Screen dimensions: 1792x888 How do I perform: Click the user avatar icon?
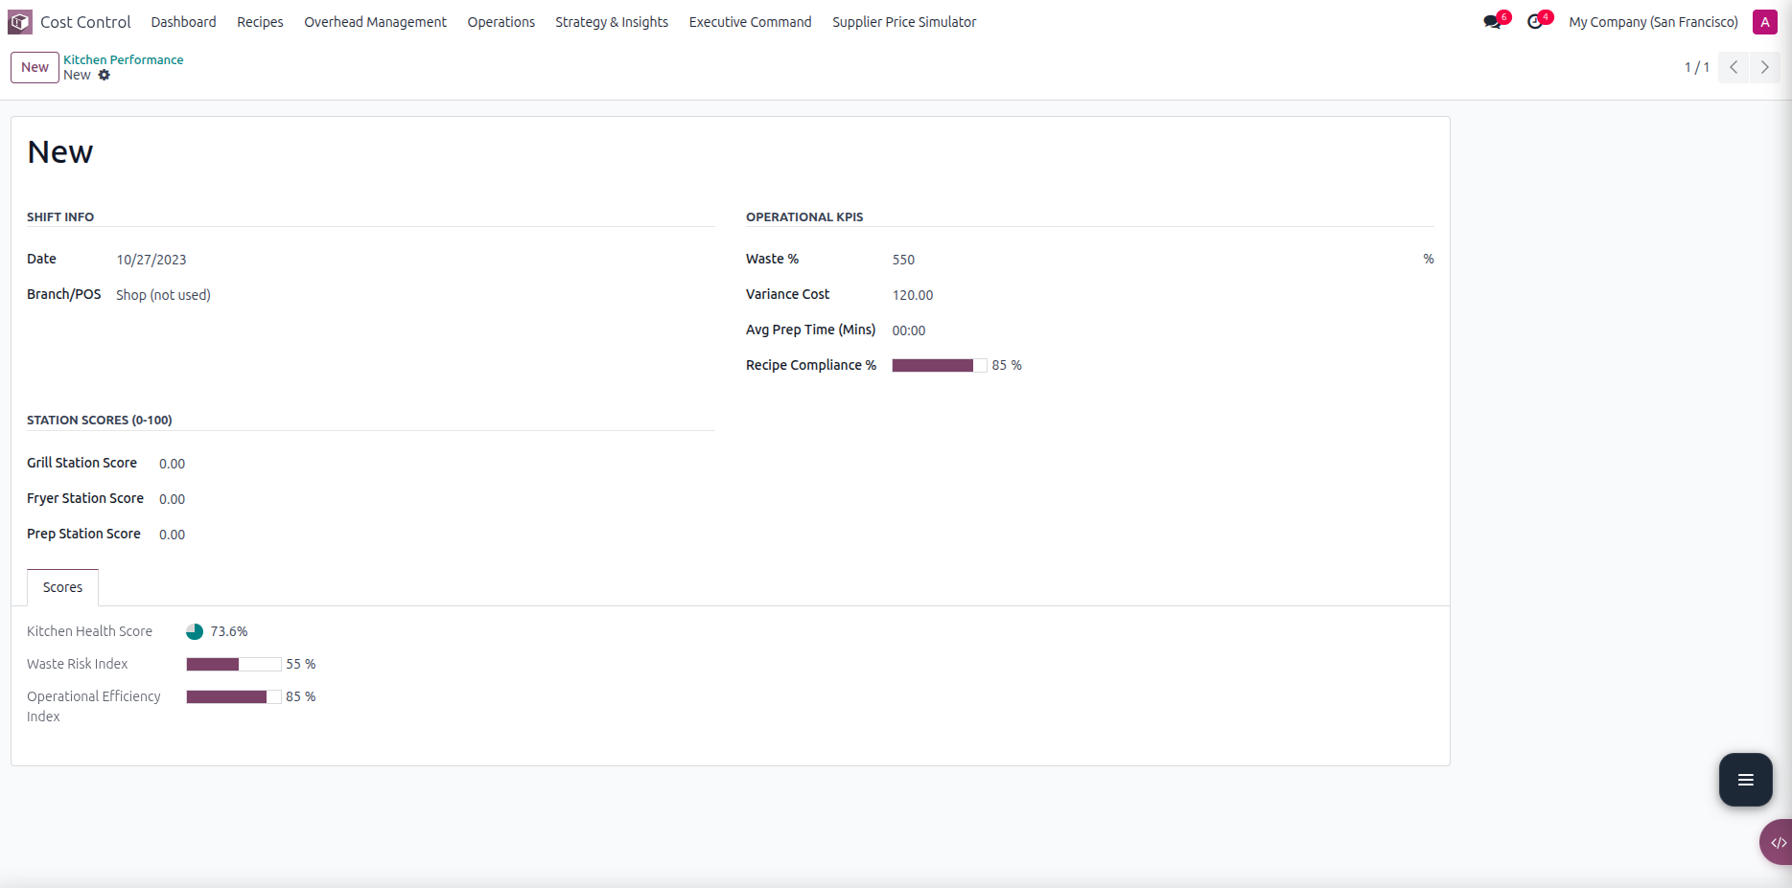coord(1764,22)
